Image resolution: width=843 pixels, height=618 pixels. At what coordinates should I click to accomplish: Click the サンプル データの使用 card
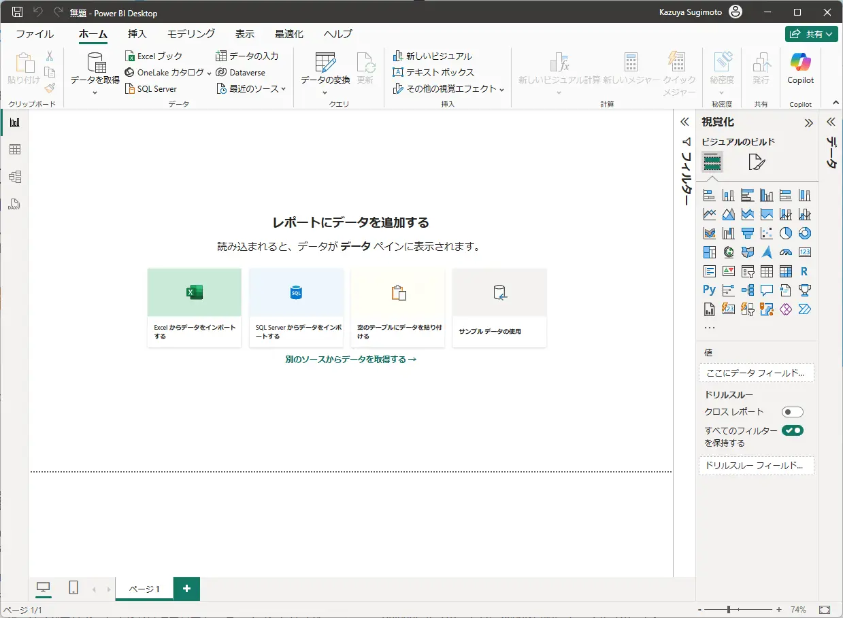(x=499, y=307)
